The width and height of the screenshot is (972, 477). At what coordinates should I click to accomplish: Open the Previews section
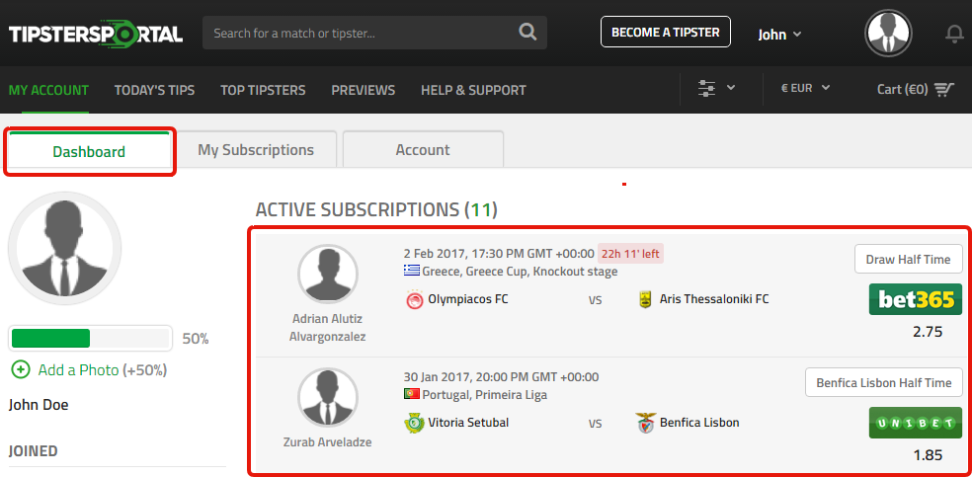(x=364, y=91)
